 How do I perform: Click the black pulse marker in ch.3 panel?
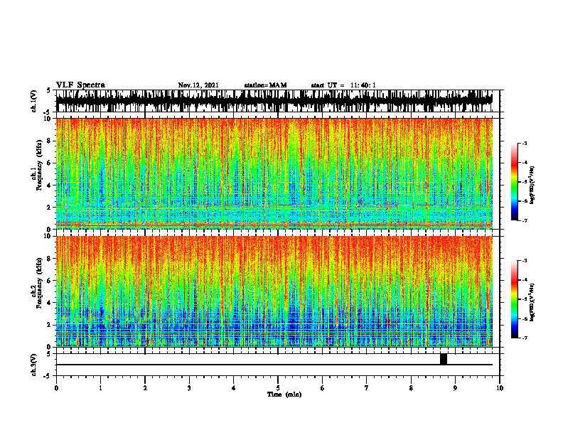click(444, 359)
